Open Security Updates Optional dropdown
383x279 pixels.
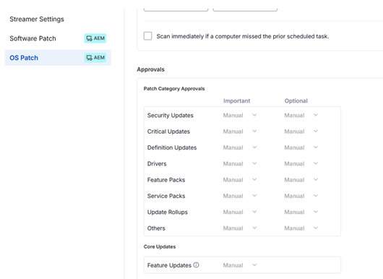301,116
